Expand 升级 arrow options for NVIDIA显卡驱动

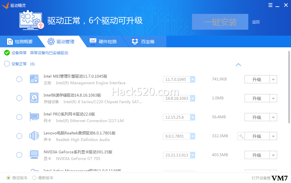click(273, 155)
